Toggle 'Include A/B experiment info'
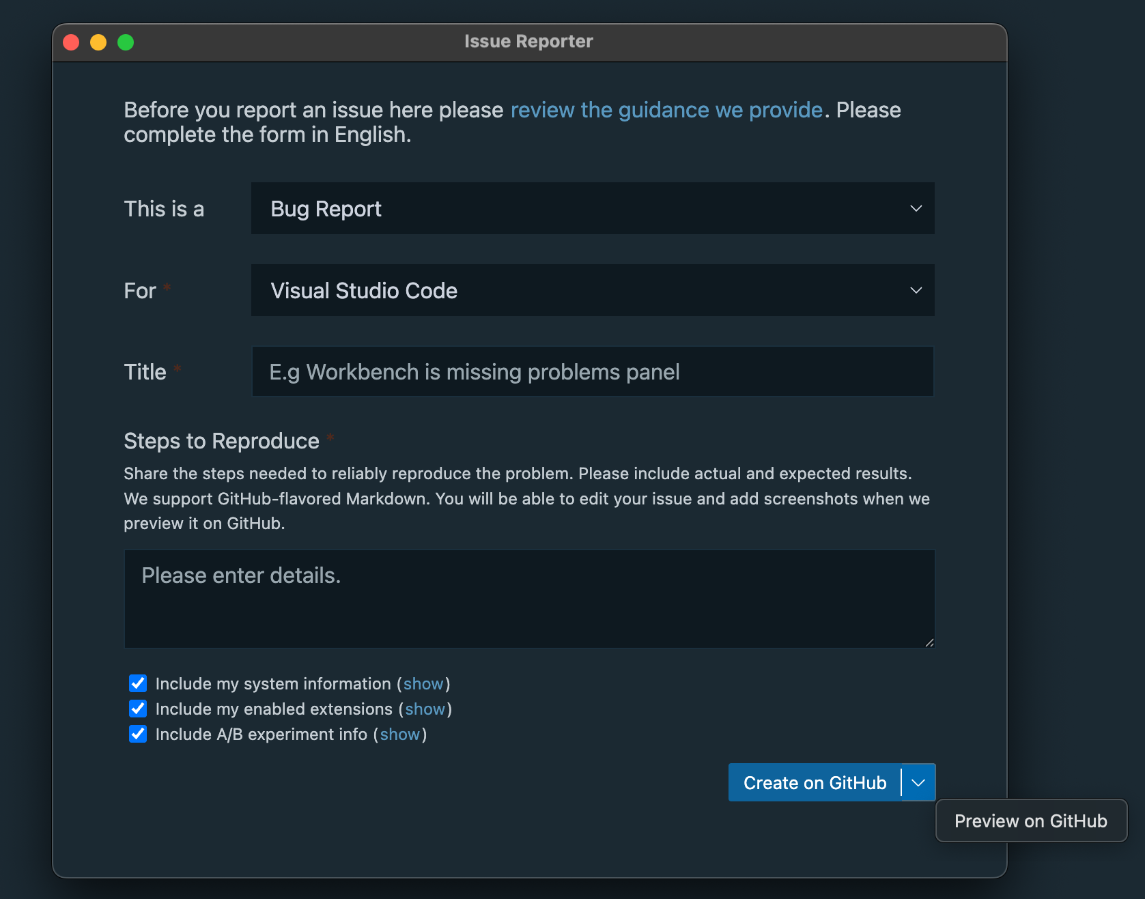The width and height of the screenshot is (1145, 899). click(x=138, y=734)
